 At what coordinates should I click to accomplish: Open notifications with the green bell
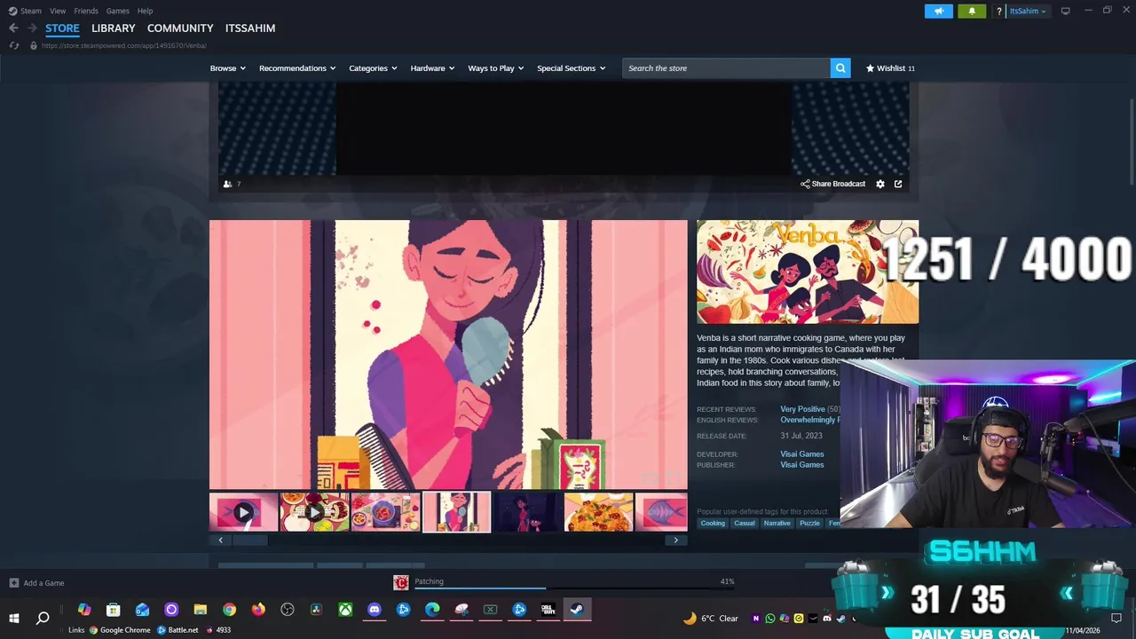pos(971,12)
